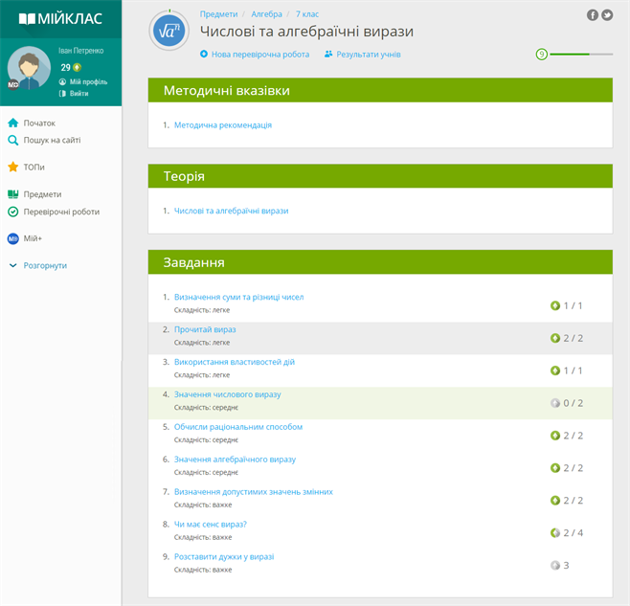This screenshot has height=606, width=630.
Task: Create Нова перевірочна робота
Action: (260, 55)
